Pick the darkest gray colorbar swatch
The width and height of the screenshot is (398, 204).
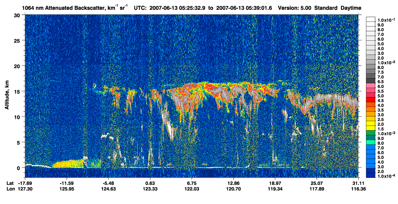point(371,80)
